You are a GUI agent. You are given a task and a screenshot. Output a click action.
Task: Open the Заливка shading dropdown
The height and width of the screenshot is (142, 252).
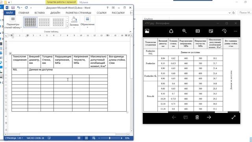(74, 28)
